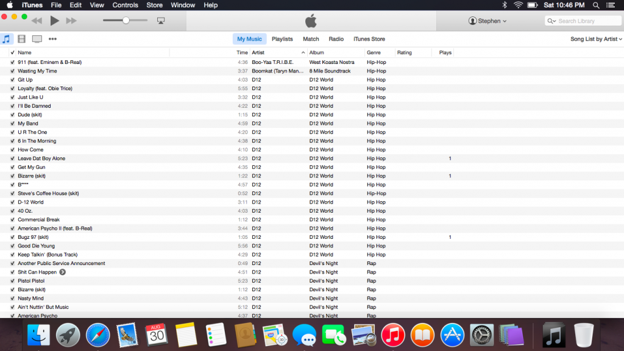
Task: Sort by the Rating column header
Action: click(405, 52)
